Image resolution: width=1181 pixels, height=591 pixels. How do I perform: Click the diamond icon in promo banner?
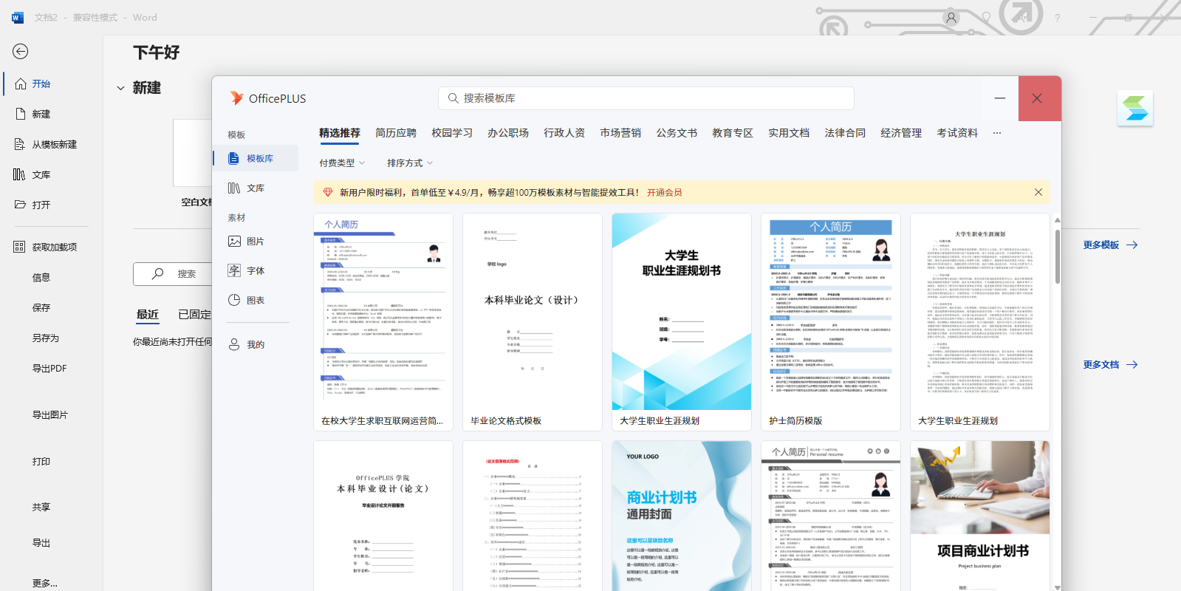(328, 192)
